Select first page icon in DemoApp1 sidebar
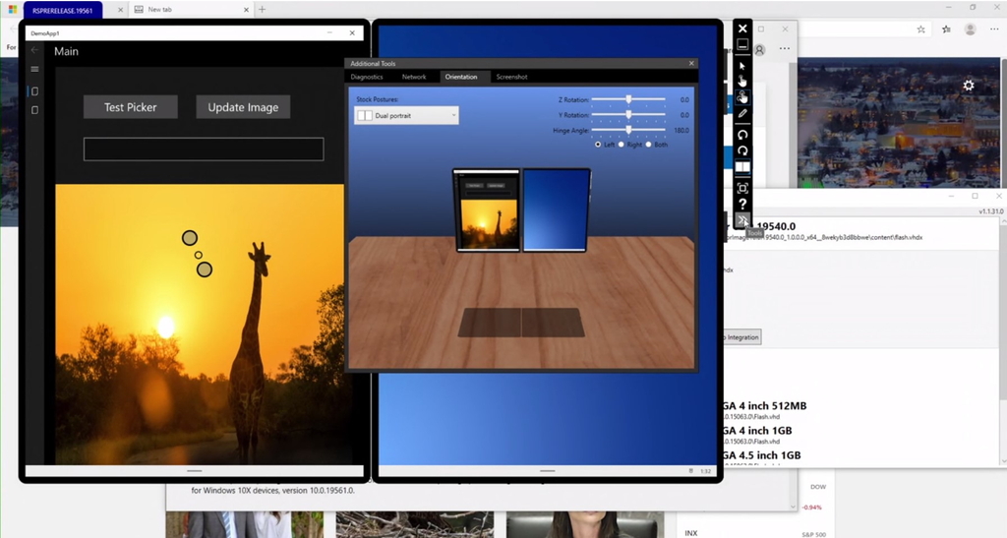The image size is (1007, 538). pyautogui.click(x=34, y=91)
